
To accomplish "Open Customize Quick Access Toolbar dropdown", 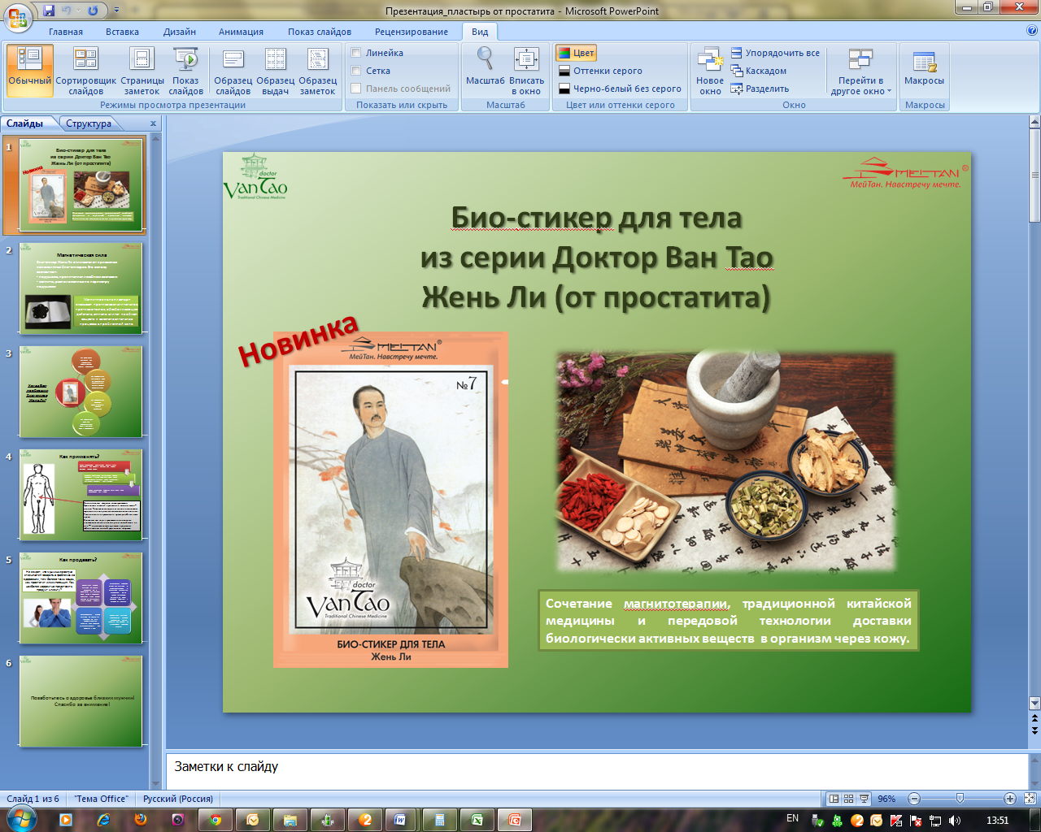I will click(116, 11).
